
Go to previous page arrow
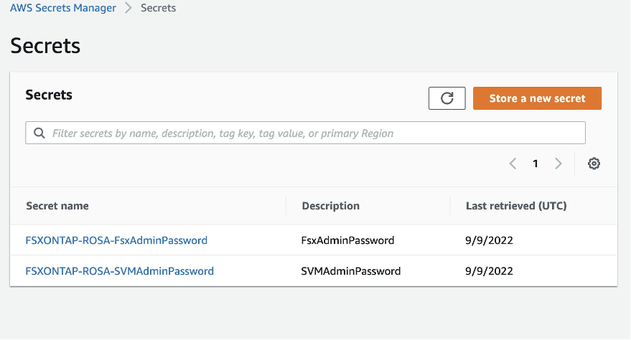[x=513, y=164]
